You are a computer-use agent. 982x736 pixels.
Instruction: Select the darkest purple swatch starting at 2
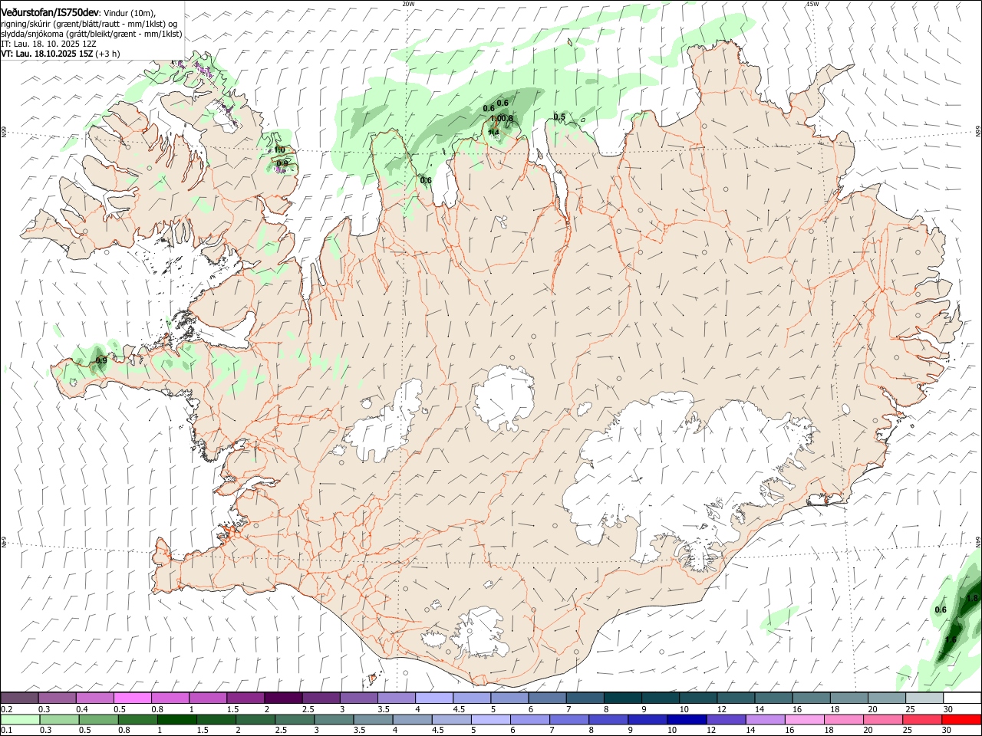tap(282, 698)
